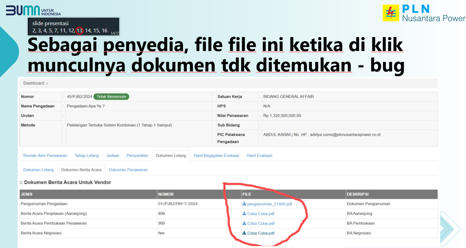
Task: Click download icon in BA Pembukaan row
Action: [244, 224]
